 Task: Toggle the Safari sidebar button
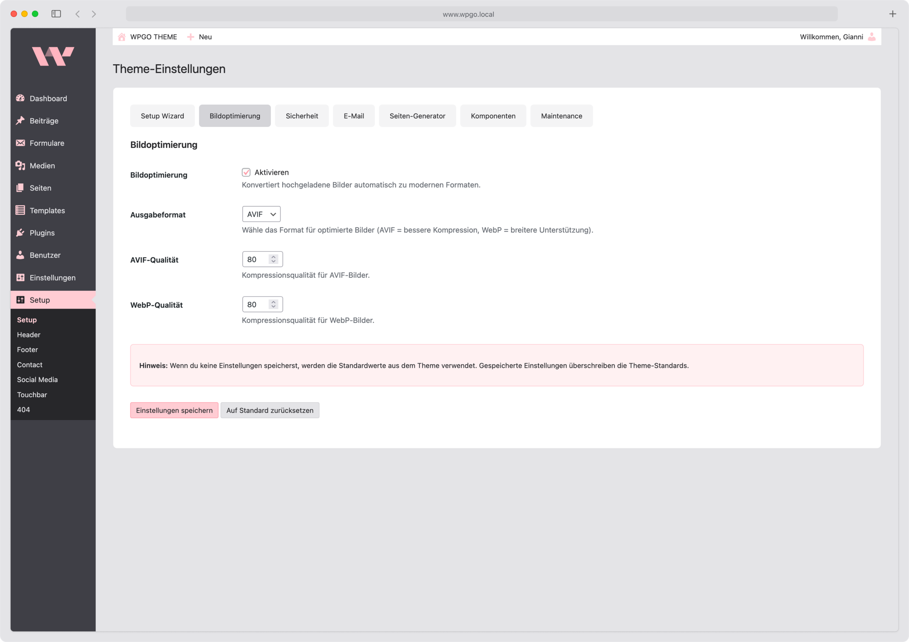[56, 14]
